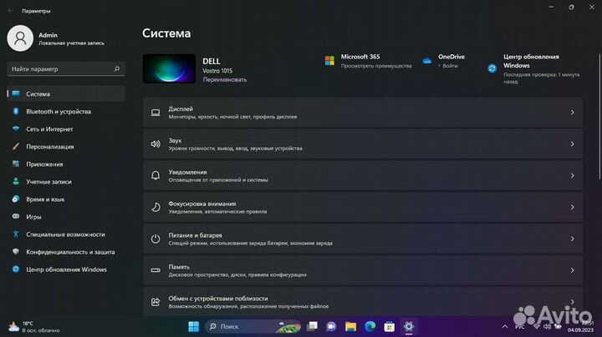Go to Персонализация section
Image resolution: width=602 pixels, height=337 pixels.
66,147
